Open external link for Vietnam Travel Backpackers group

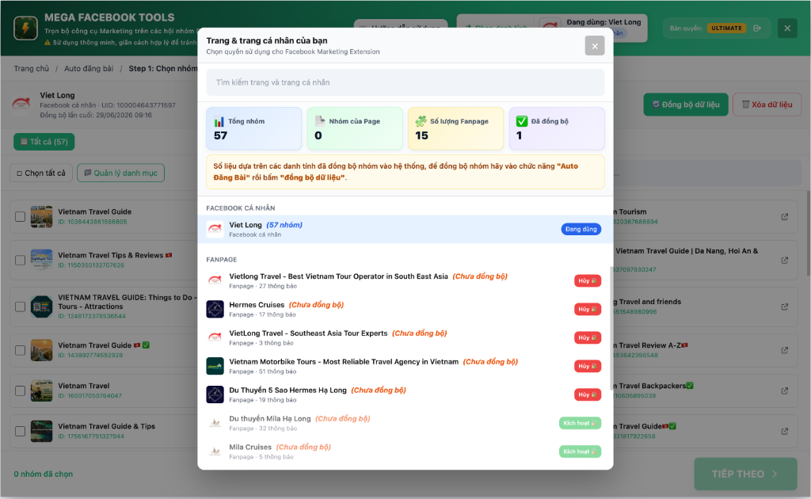pyautogui.click(x=785, y=390)
